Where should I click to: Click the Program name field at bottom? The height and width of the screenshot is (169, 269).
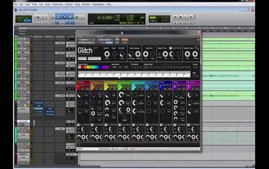(x=88, y=149)
